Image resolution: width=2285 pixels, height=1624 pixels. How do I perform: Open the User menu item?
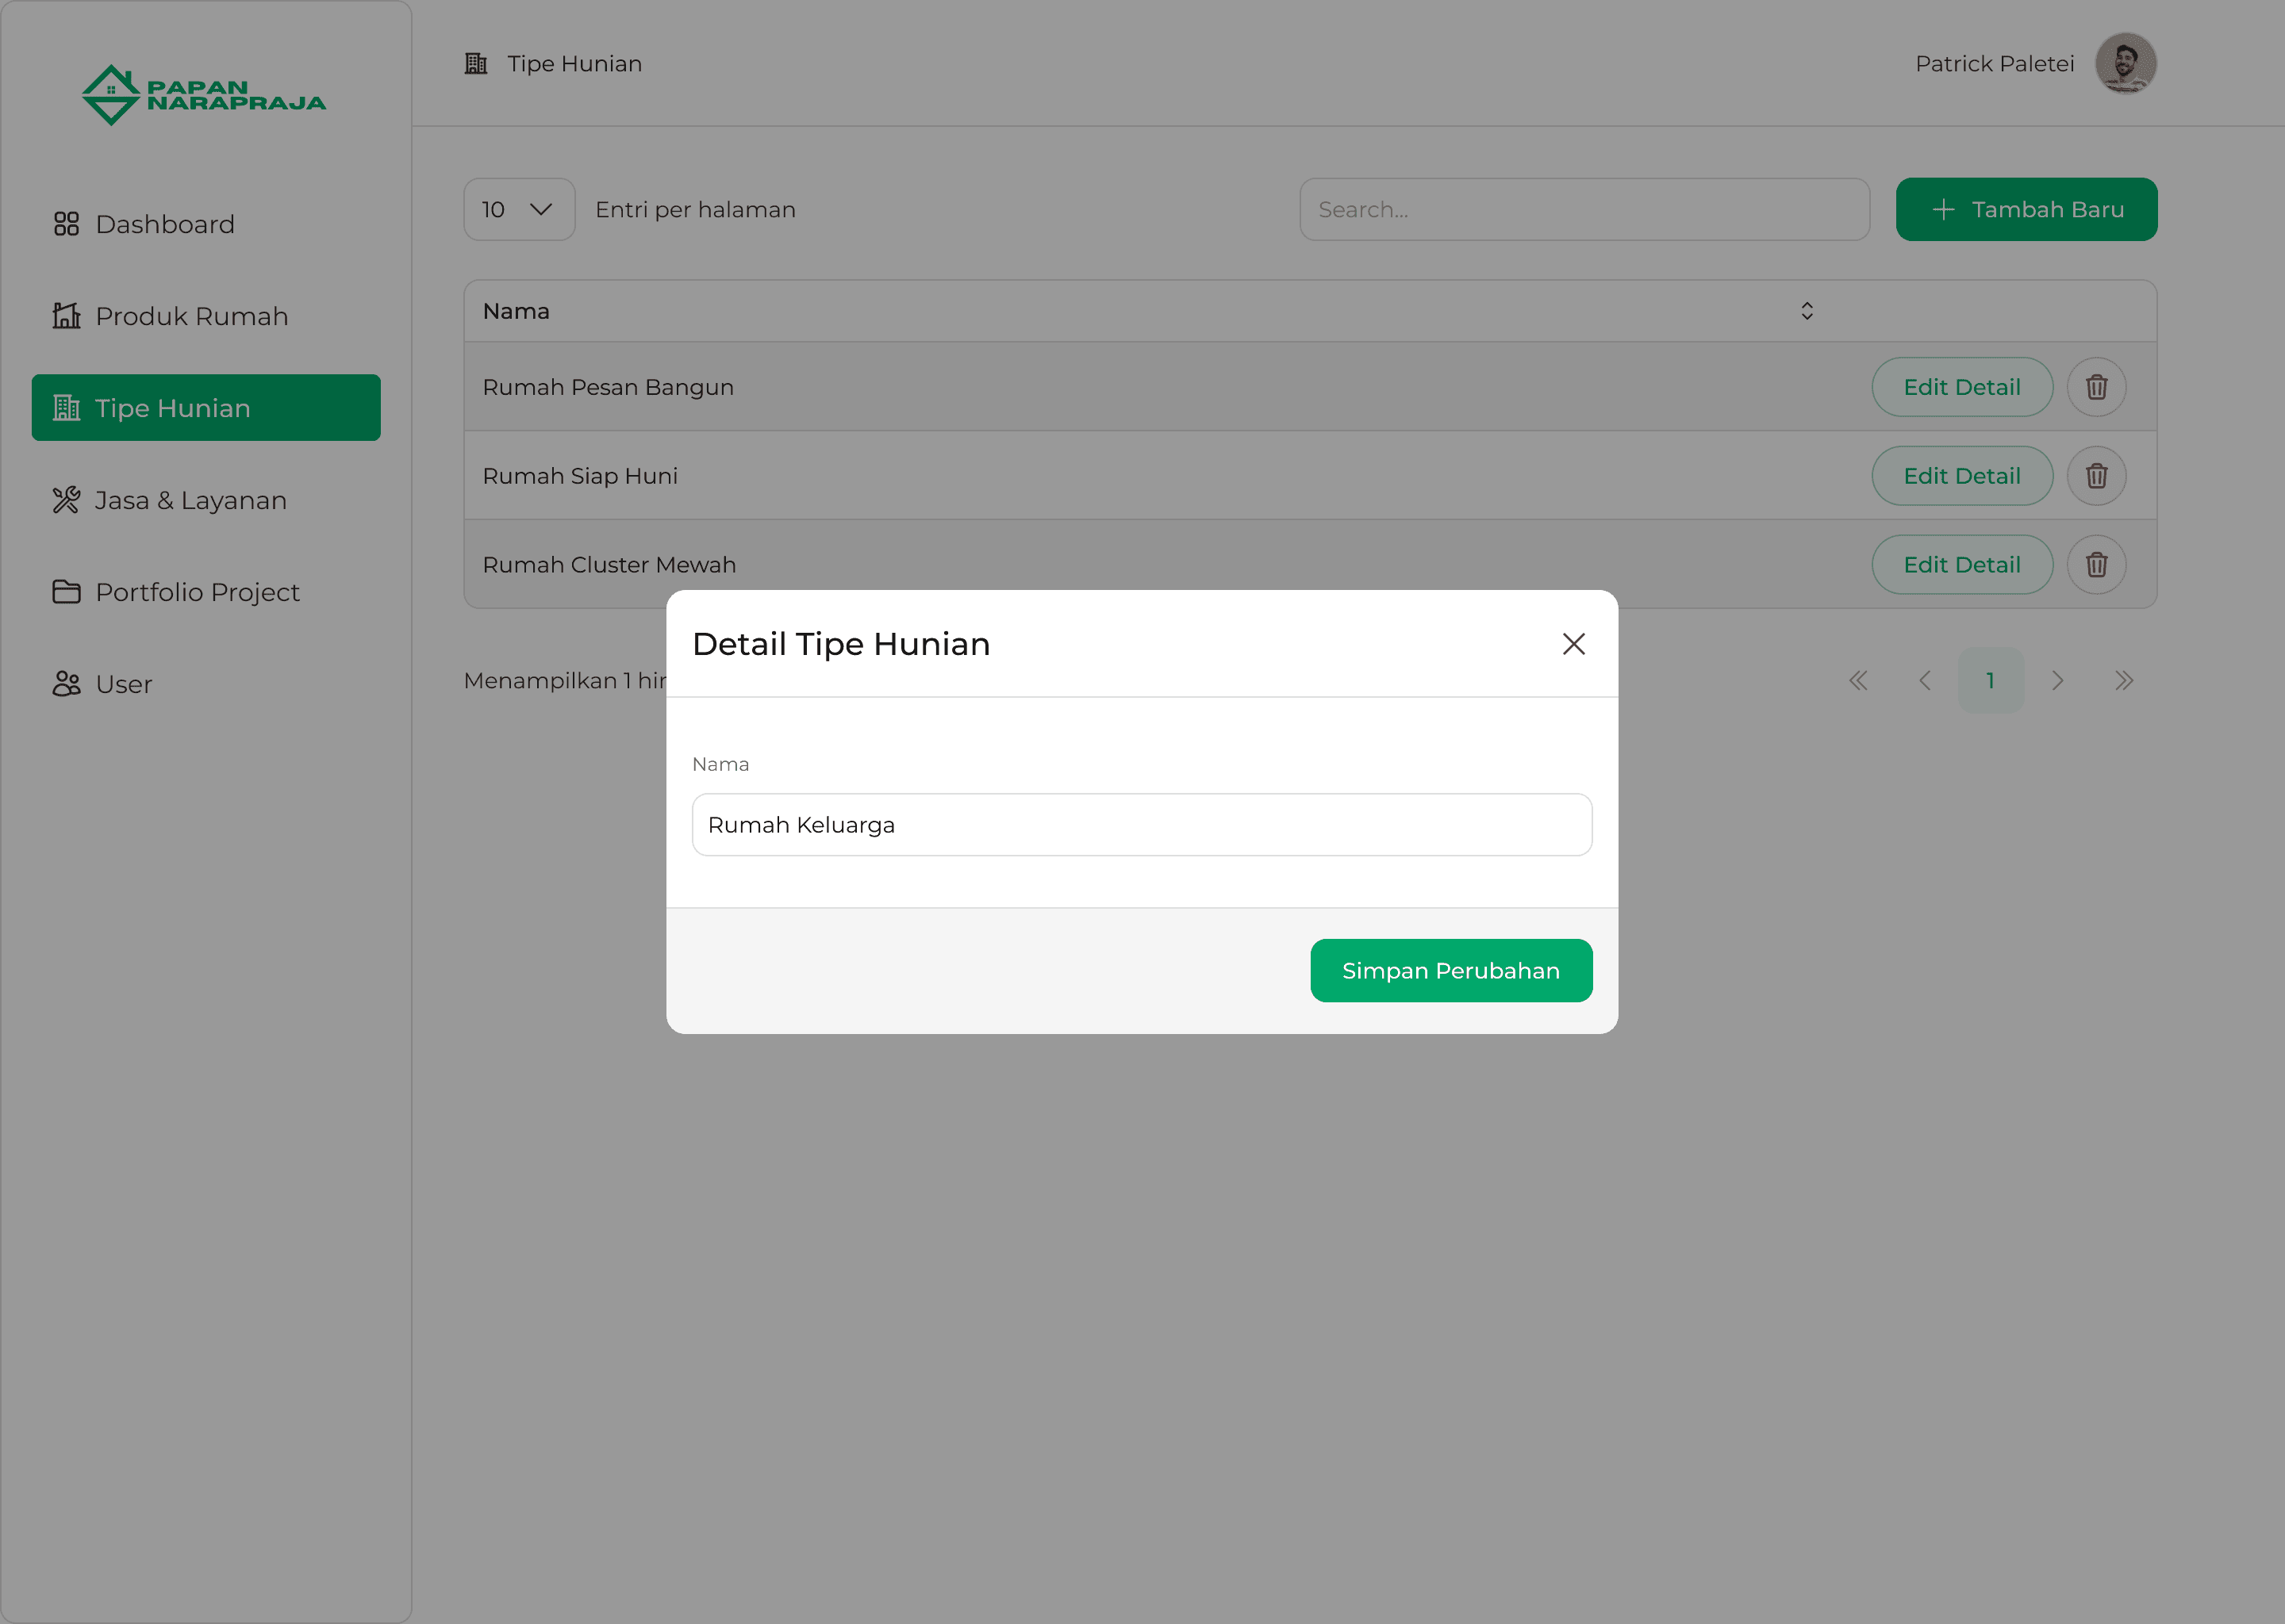(123, 684)
